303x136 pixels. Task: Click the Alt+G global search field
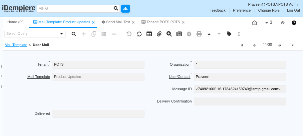pos(74,9)
